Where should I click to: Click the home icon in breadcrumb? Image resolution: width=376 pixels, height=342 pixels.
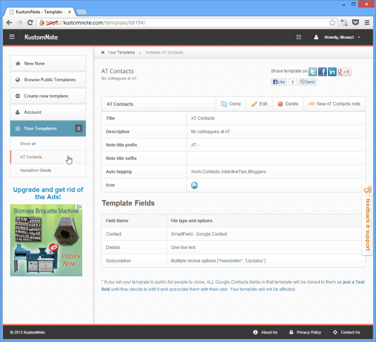click(103, 53)
